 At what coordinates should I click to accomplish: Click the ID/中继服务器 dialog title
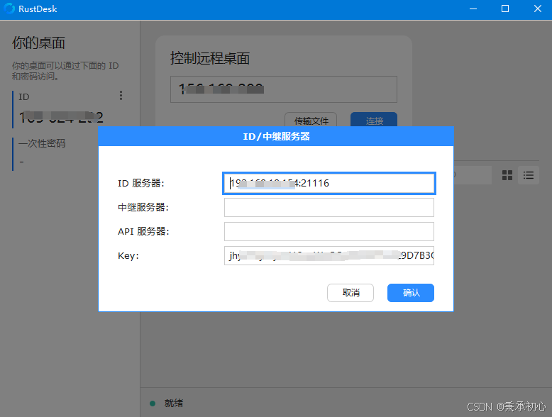coord(276,136)
